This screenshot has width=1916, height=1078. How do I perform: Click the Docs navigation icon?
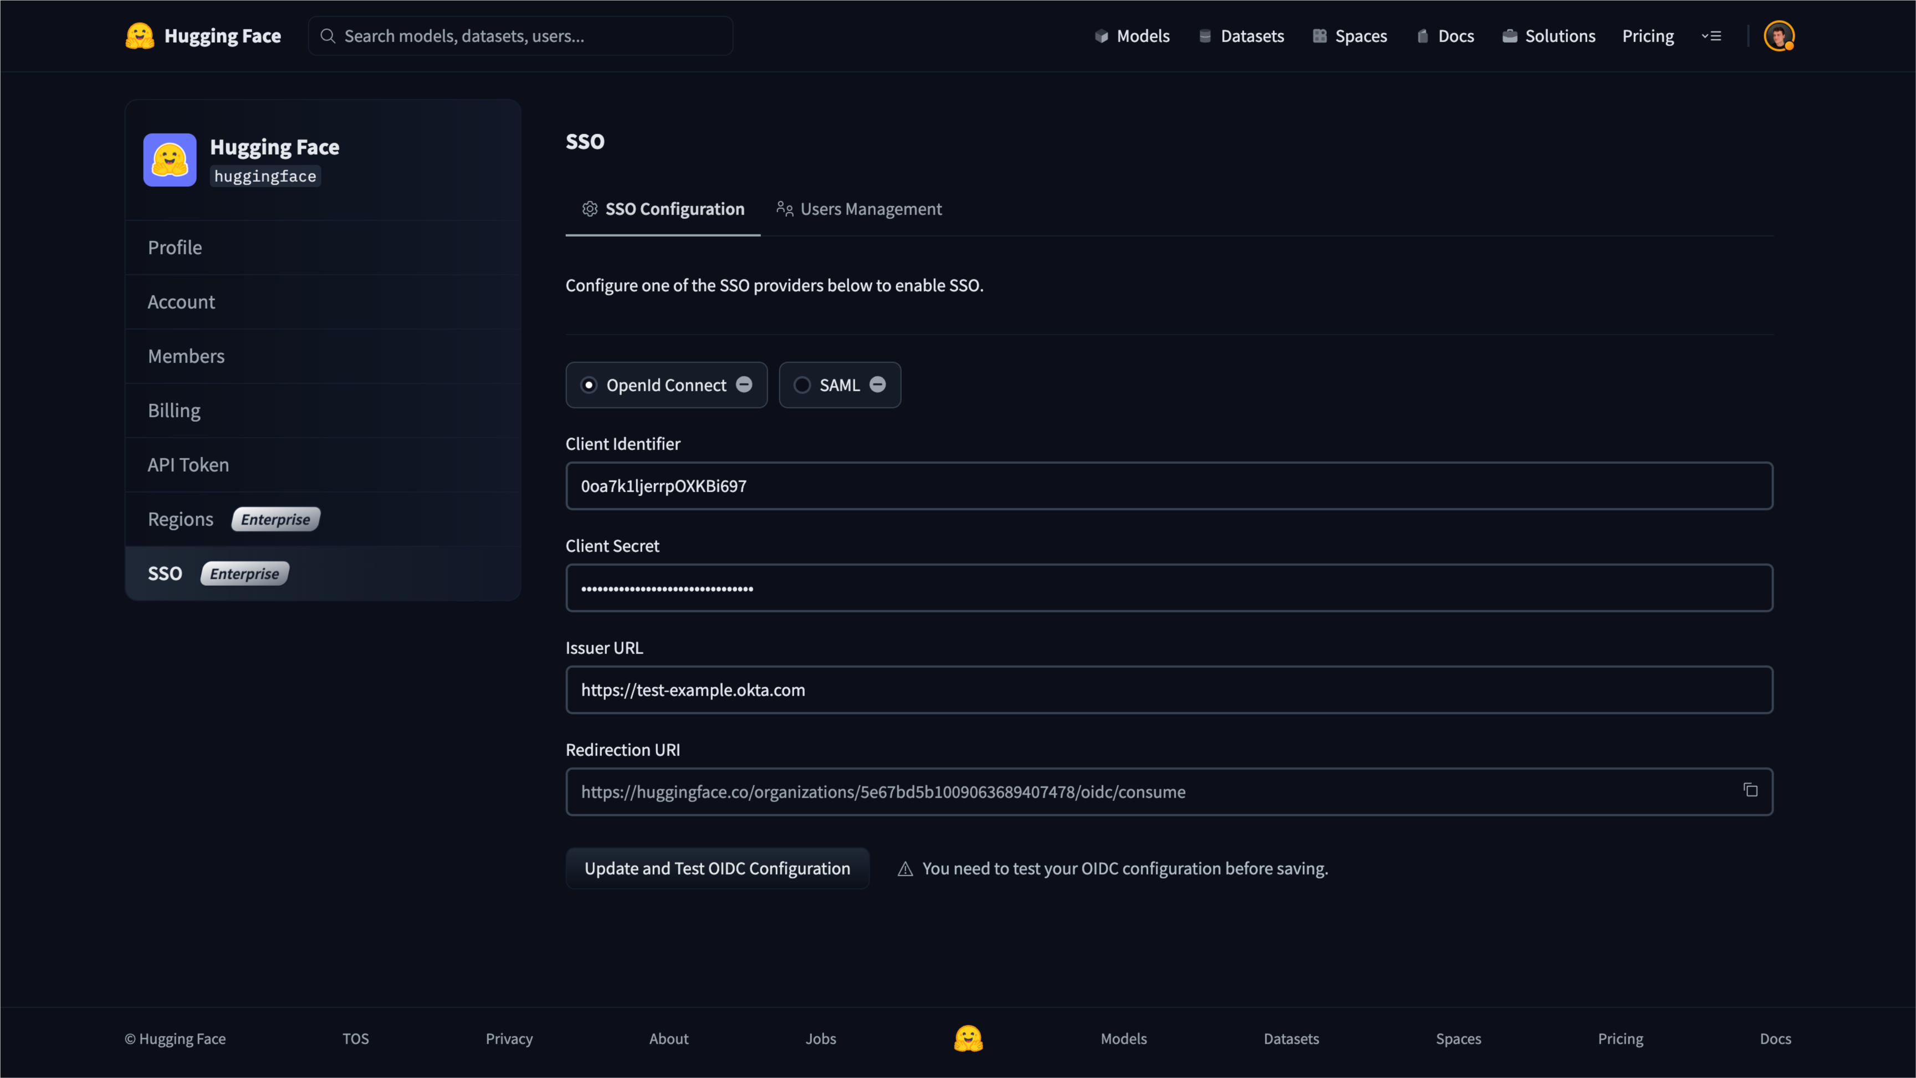[x=1423, y=34]
